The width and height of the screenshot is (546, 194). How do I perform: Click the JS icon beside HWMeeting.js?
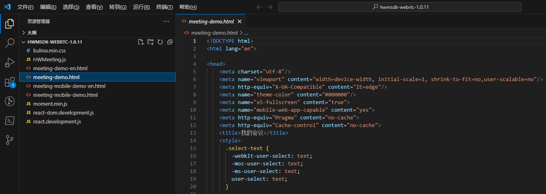[x=28, y=60]
